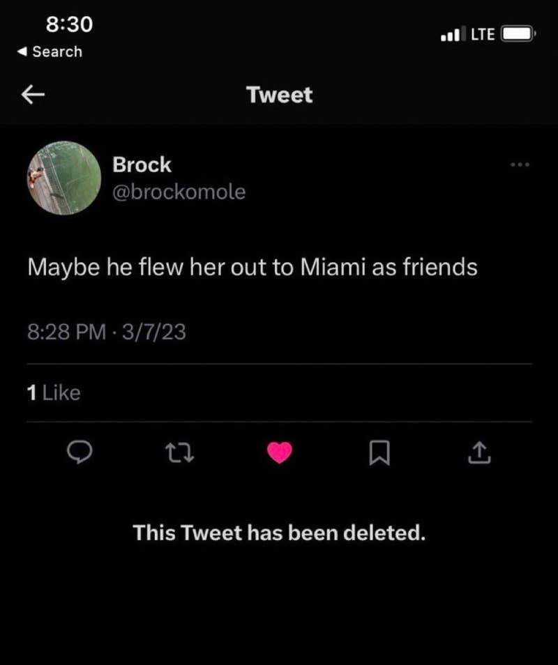View who liked via 1 Like
Screen dimensions: 558x665
(54, 393)
